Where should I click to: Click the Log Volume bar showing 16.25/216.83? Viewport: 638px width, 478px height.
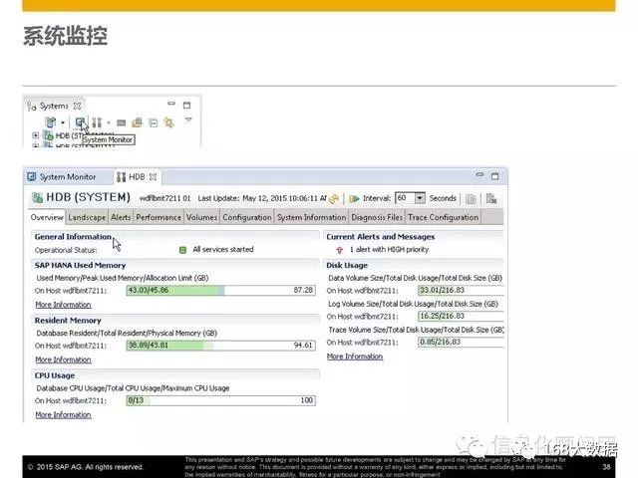pos(461,317)
